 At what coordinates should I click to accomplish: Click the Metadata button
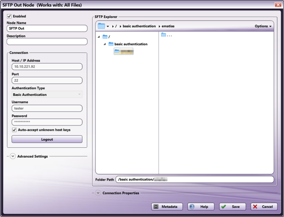[167, 207]
